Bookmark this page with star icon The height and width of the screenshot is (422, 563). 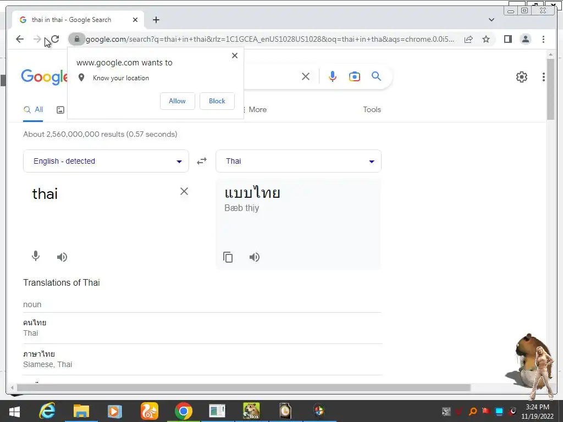pos(486,39)
